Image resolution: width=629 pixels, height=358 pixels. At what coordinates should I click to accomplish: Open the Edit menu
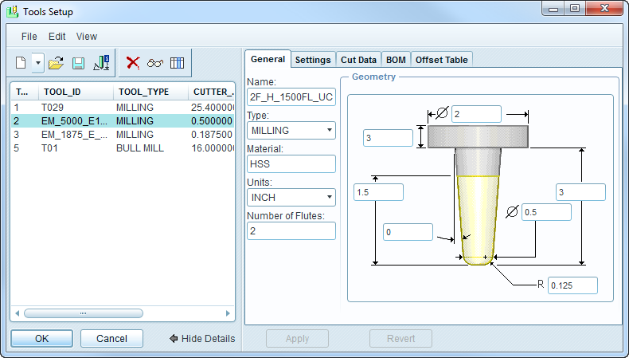click(x=57, y=37)
